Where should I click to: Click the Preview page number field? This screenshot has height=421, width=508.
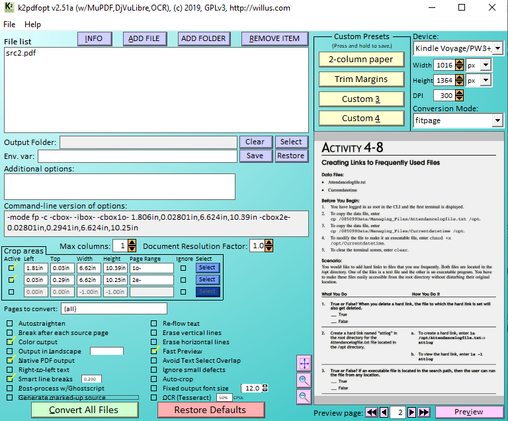click(398, 412)
